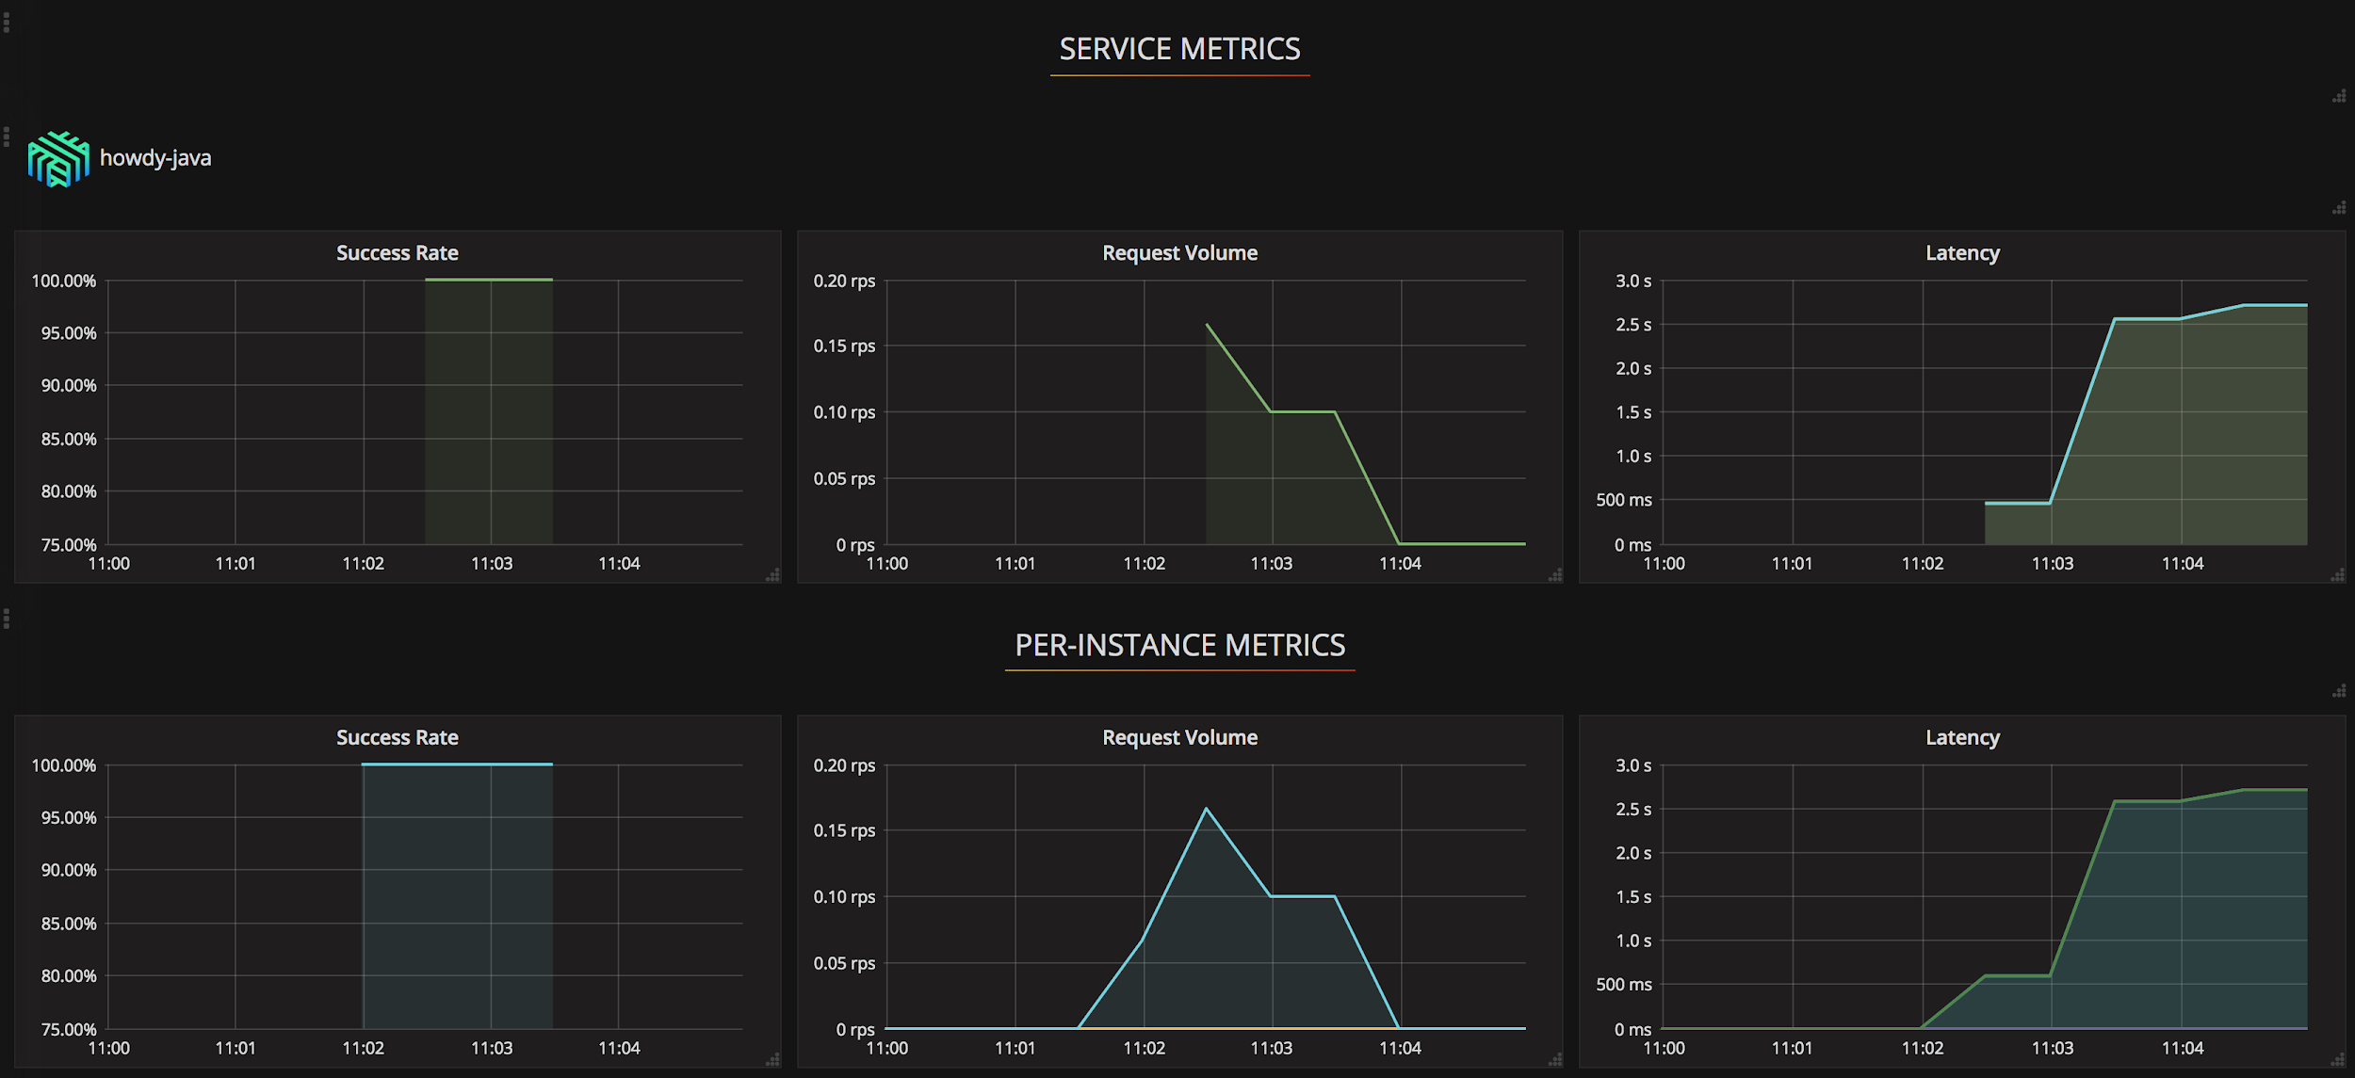This screenshot has width=2355, height=1078.
Task: Open per-instance Success Rate panel title menu
Action: pyautogui.click(x=397, y=738)
